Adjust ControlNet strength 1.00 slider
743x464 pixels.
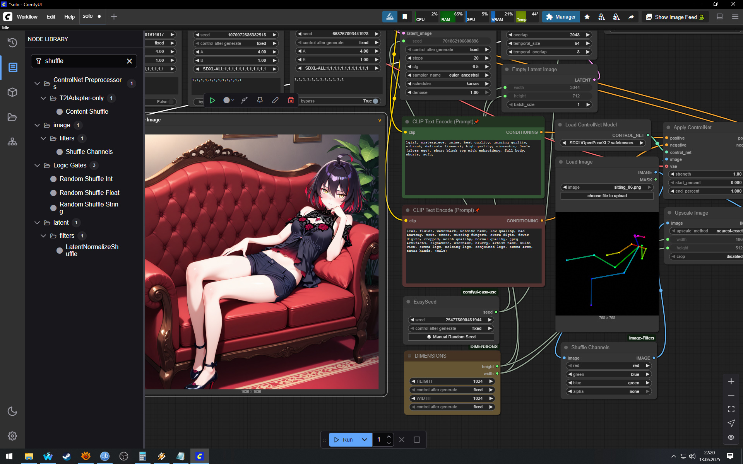coord(706,174)
